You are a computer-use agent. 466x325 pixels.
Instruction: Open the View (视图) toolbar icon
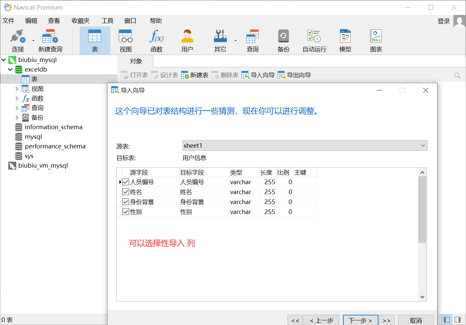coord(126,40)
